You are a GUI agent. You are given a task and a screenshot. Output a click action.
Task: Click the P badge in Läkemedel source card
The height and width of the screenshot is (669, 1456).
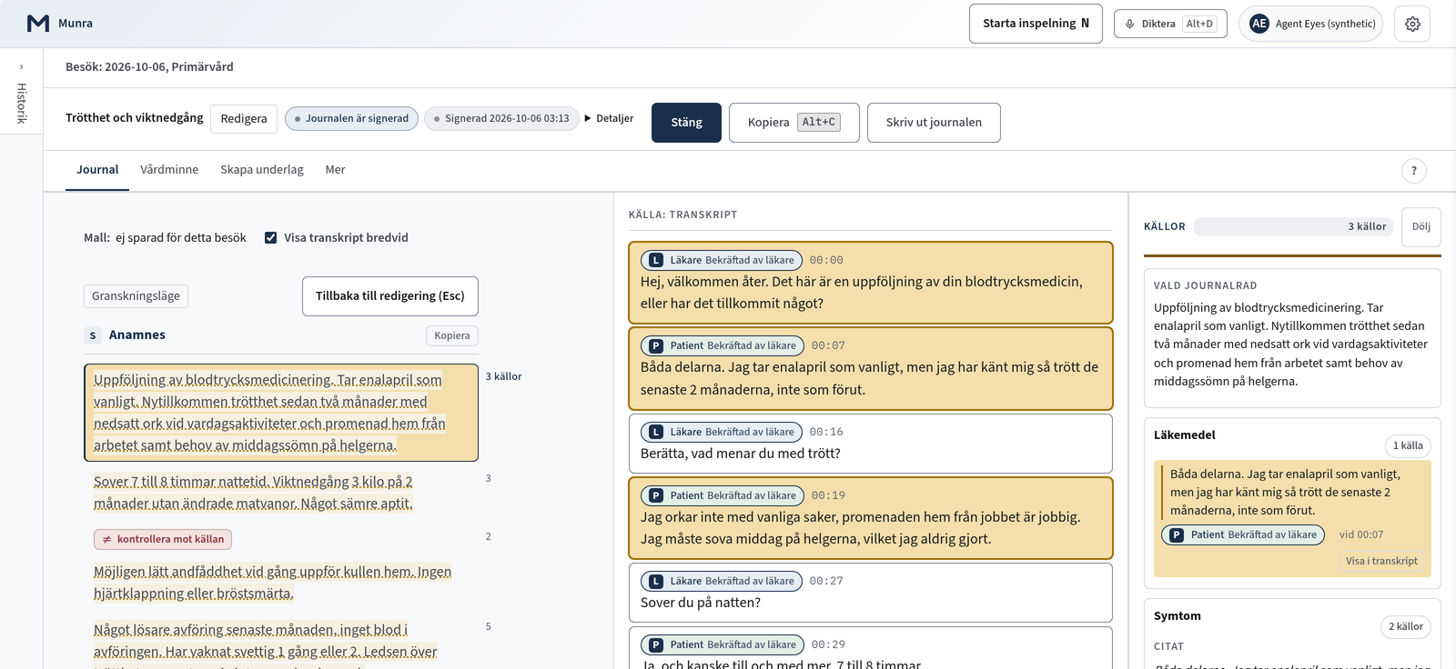(1177, 534)
